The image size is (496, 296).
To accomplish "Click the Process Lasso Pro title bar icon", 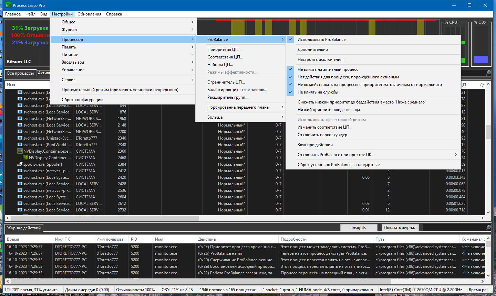I will click(8, 5).
